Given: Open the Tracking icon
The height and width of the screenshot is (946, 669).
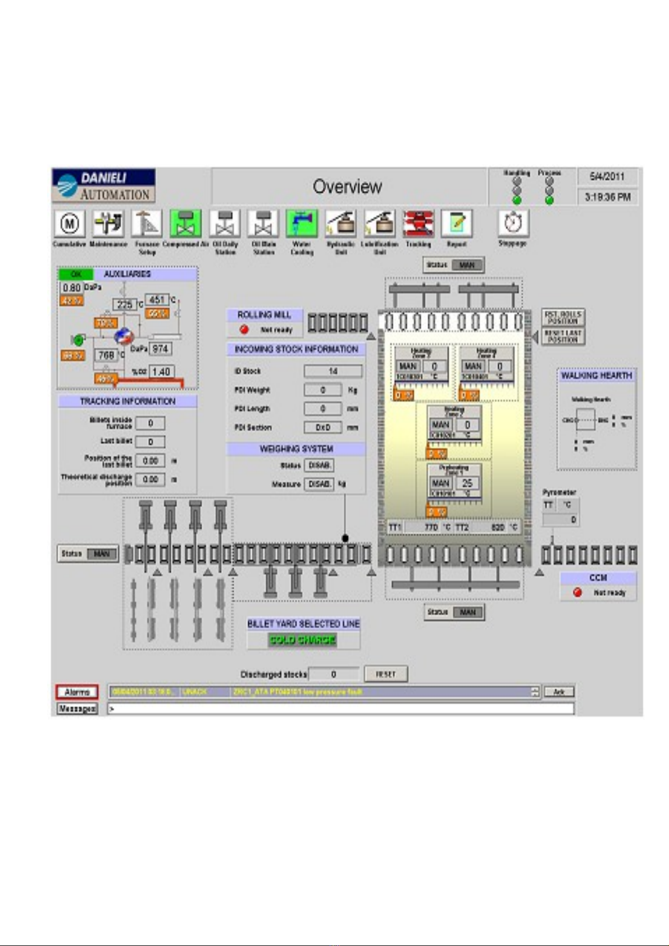Looking at the screenshot, I should pyautogui.click(x=418, y=223).
